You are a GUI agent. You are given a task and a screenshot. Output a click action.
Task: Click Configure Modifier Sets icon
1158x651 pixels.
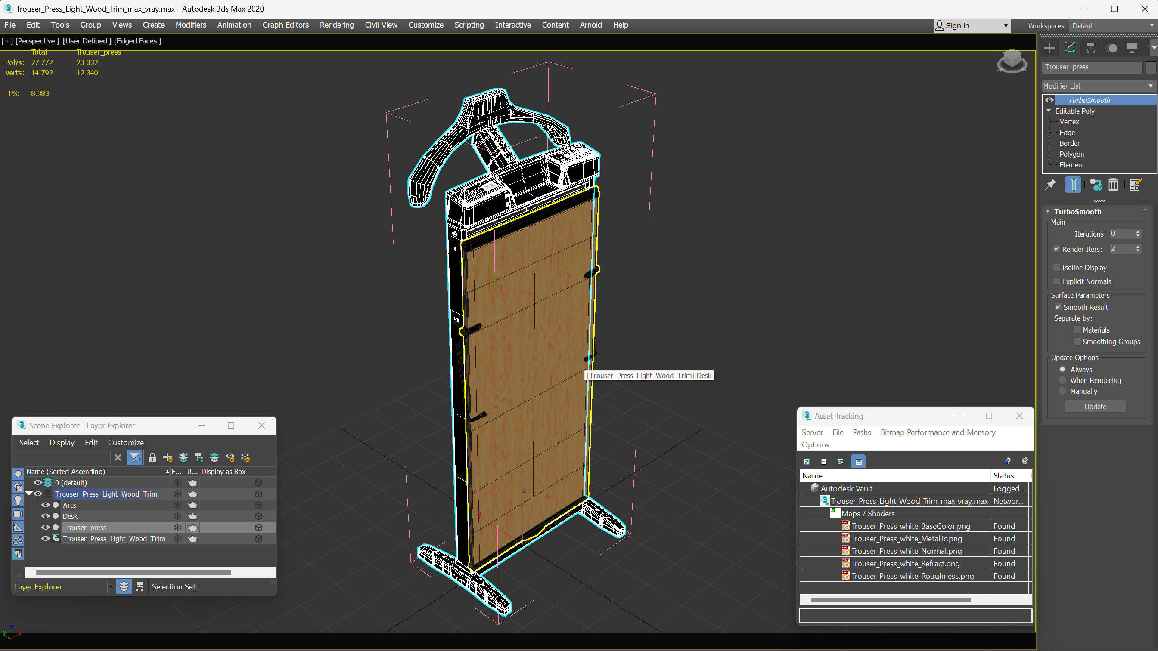1135,185
